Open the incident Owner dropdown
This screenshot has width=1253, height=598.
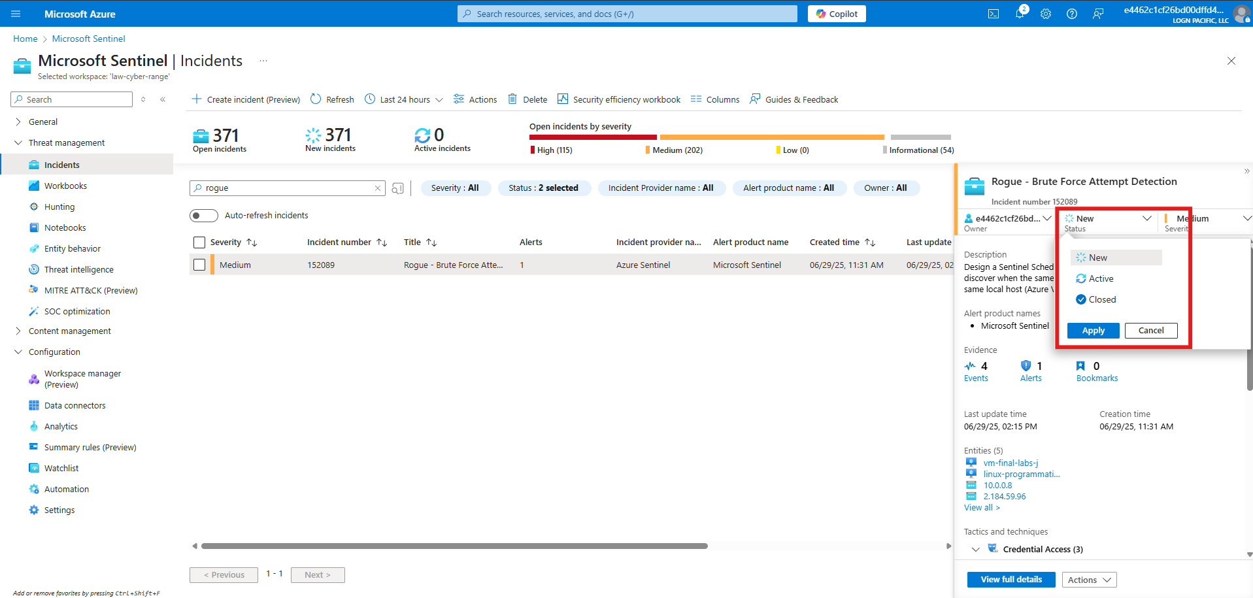point(1007,219)
